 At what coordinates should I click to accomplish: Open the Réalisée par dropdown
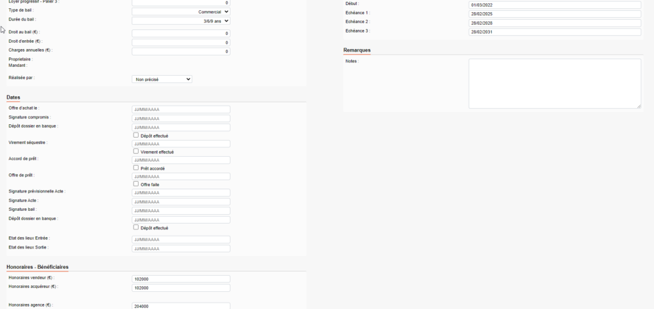coord(162,79)
